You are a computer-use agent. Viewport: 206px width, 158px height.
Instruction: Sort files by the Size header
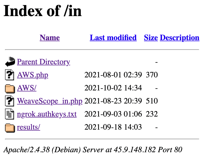pyautogui.click(x=151, y=38)
